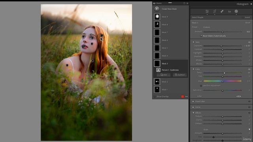Select the Crop and rotate tool icon
The width and height of the screenshot is (253, 142).
215,11
